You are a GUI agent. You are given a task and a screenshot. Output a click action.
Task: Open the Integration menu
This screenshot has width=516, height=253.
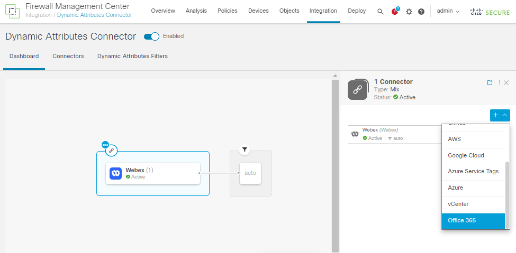323,11
